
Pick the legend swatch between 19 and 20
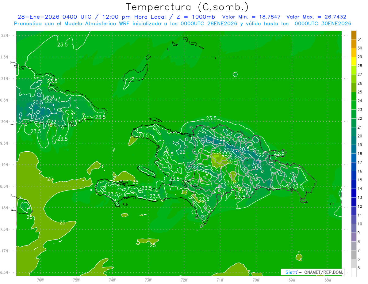pos(354,140)
